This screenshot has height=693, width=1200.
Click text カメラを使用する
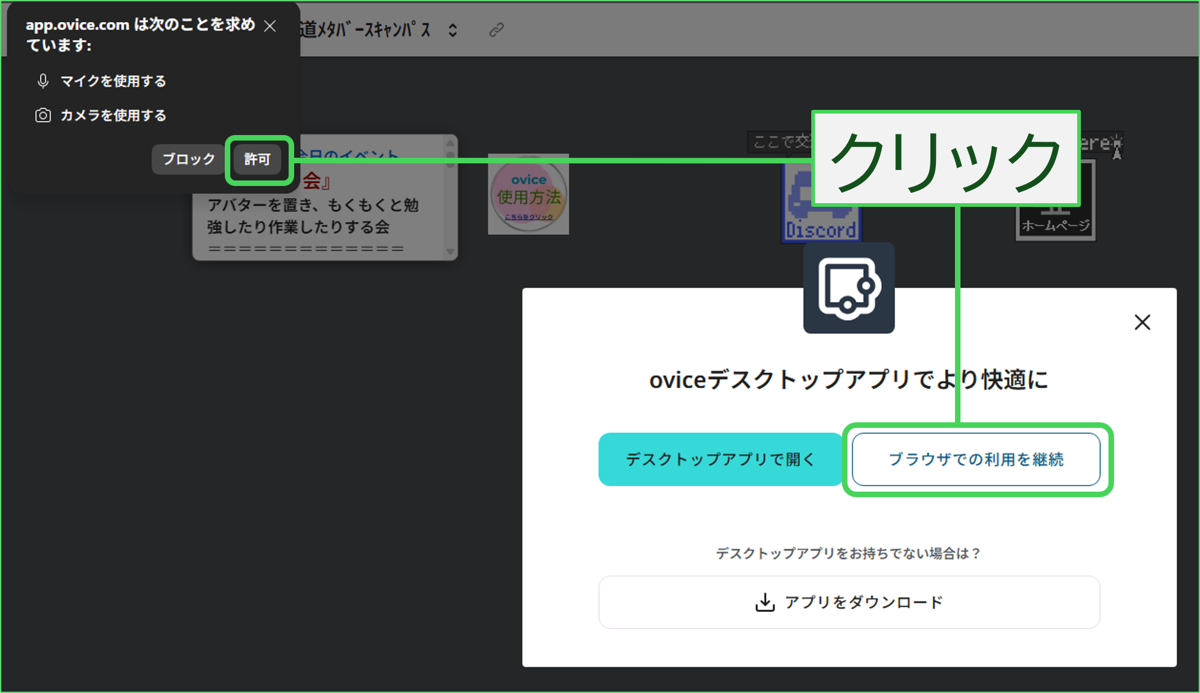click(113, 115)
